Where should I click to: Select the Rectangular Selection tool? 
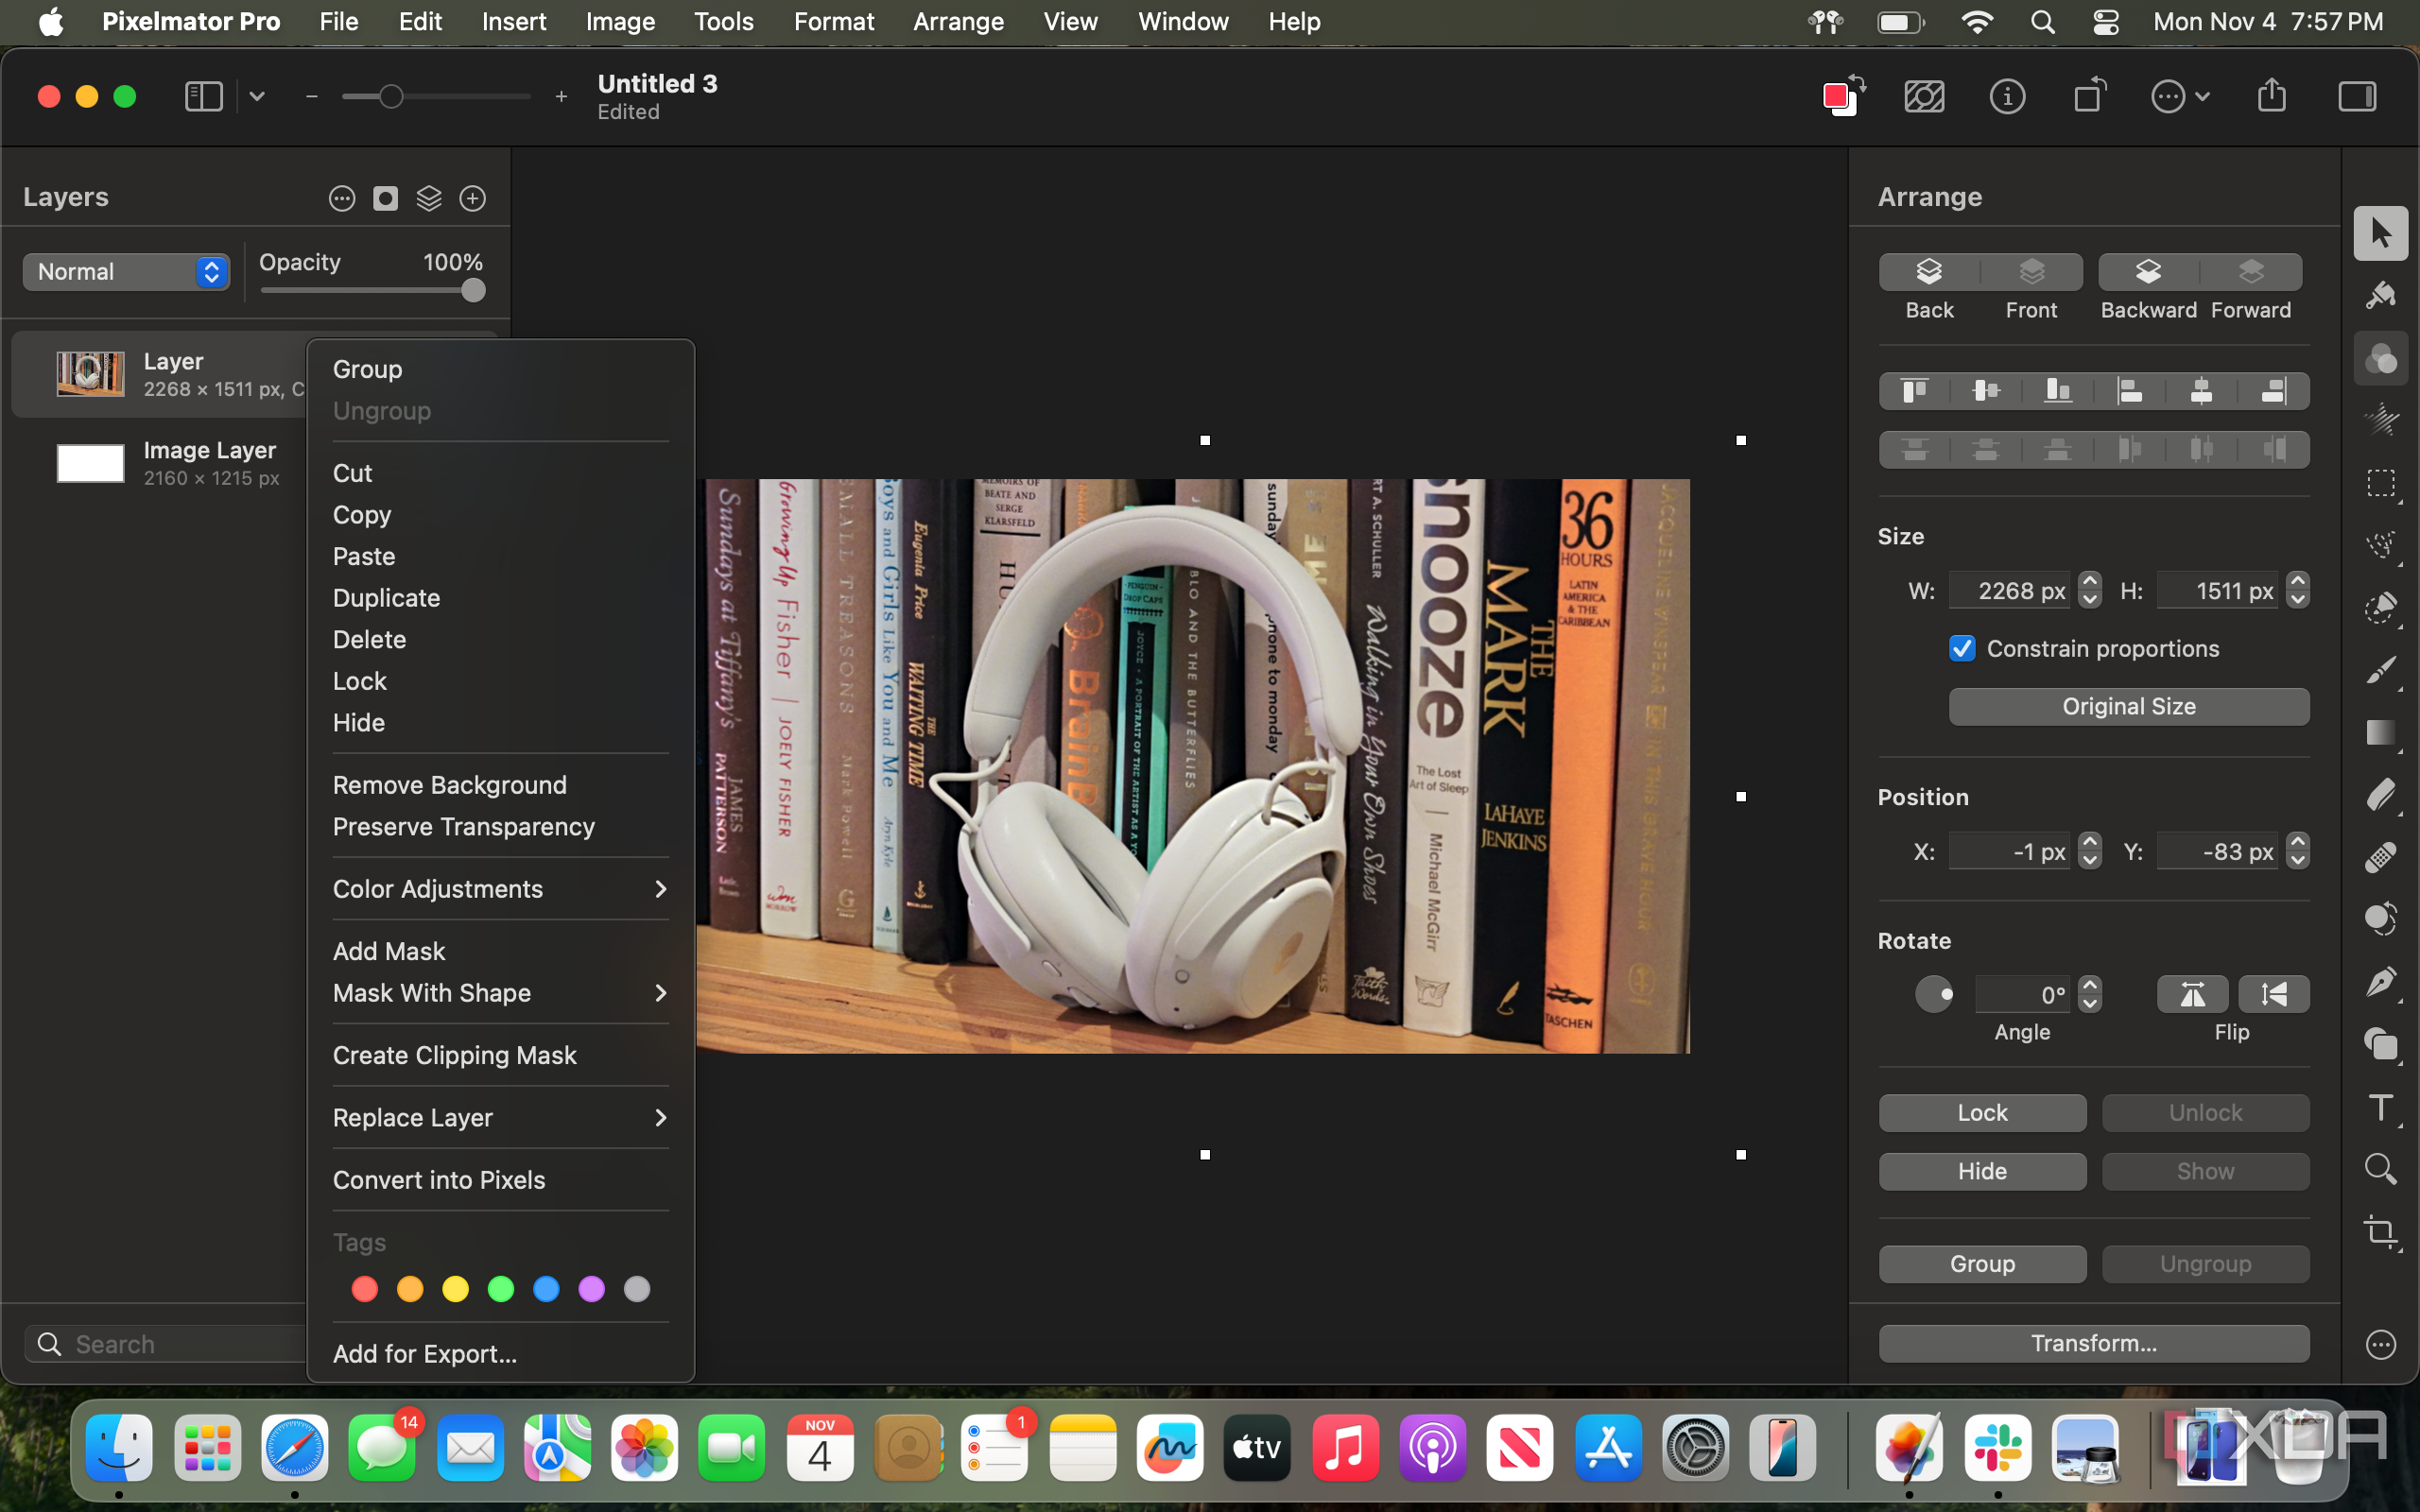[2380, 483]
